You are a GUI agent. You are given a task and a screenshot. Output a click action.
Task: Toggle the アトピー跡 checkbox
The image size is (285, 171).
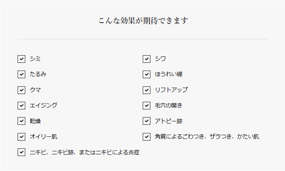click(147, 121)
